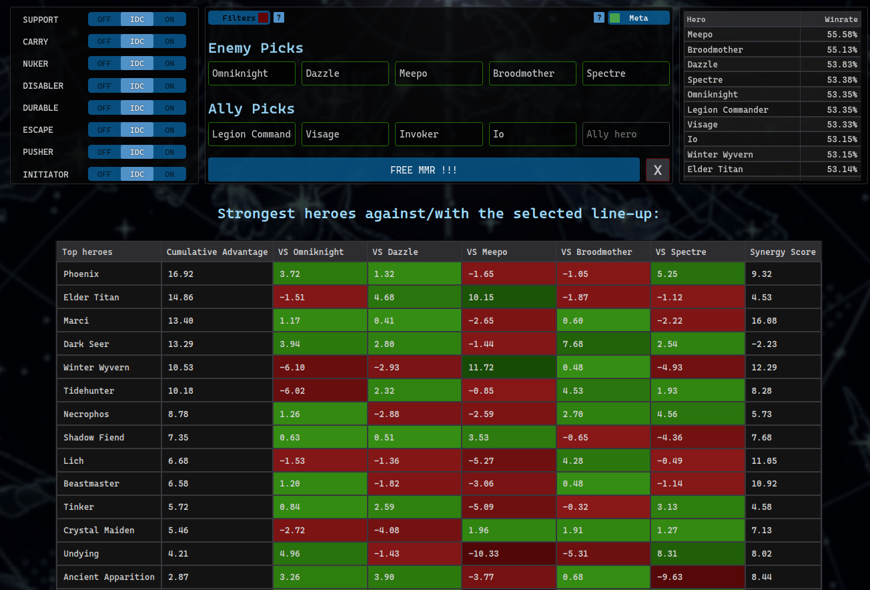The width and height of the screenshot is (870, 590).
Task: Select IDC for the ESCAPE role
Action: [137, 129]
